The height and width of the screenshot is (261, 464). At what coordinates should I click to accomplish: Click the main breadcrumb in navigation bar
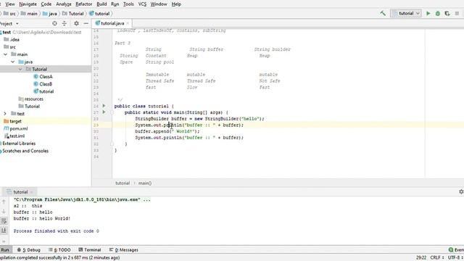(29, 14)
